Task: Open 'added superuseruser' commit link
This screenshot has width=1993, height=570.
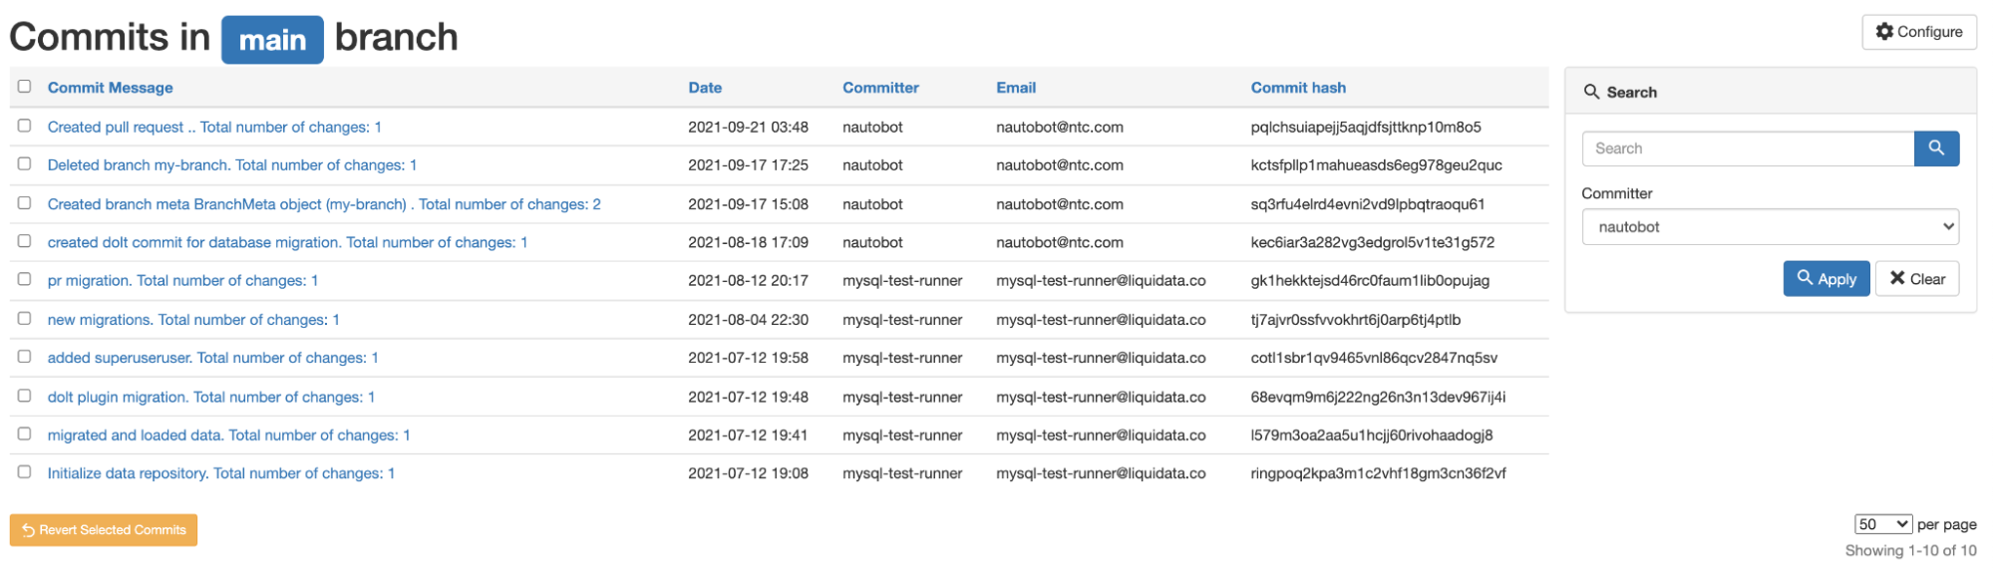Action: coord(212,358)
